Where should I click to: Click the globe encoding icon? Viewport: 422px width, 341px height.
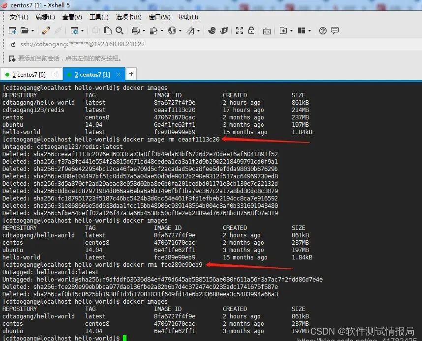click(172, 30)
